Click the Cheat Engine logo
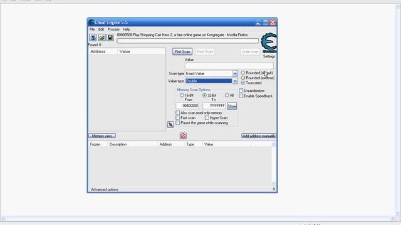 (269, 42)
